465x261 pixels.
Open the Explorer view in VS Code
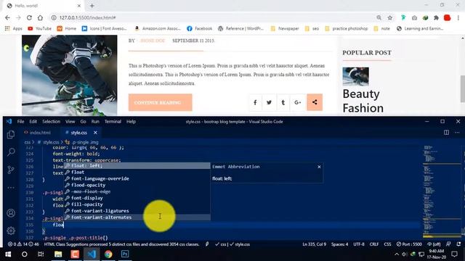11,135
